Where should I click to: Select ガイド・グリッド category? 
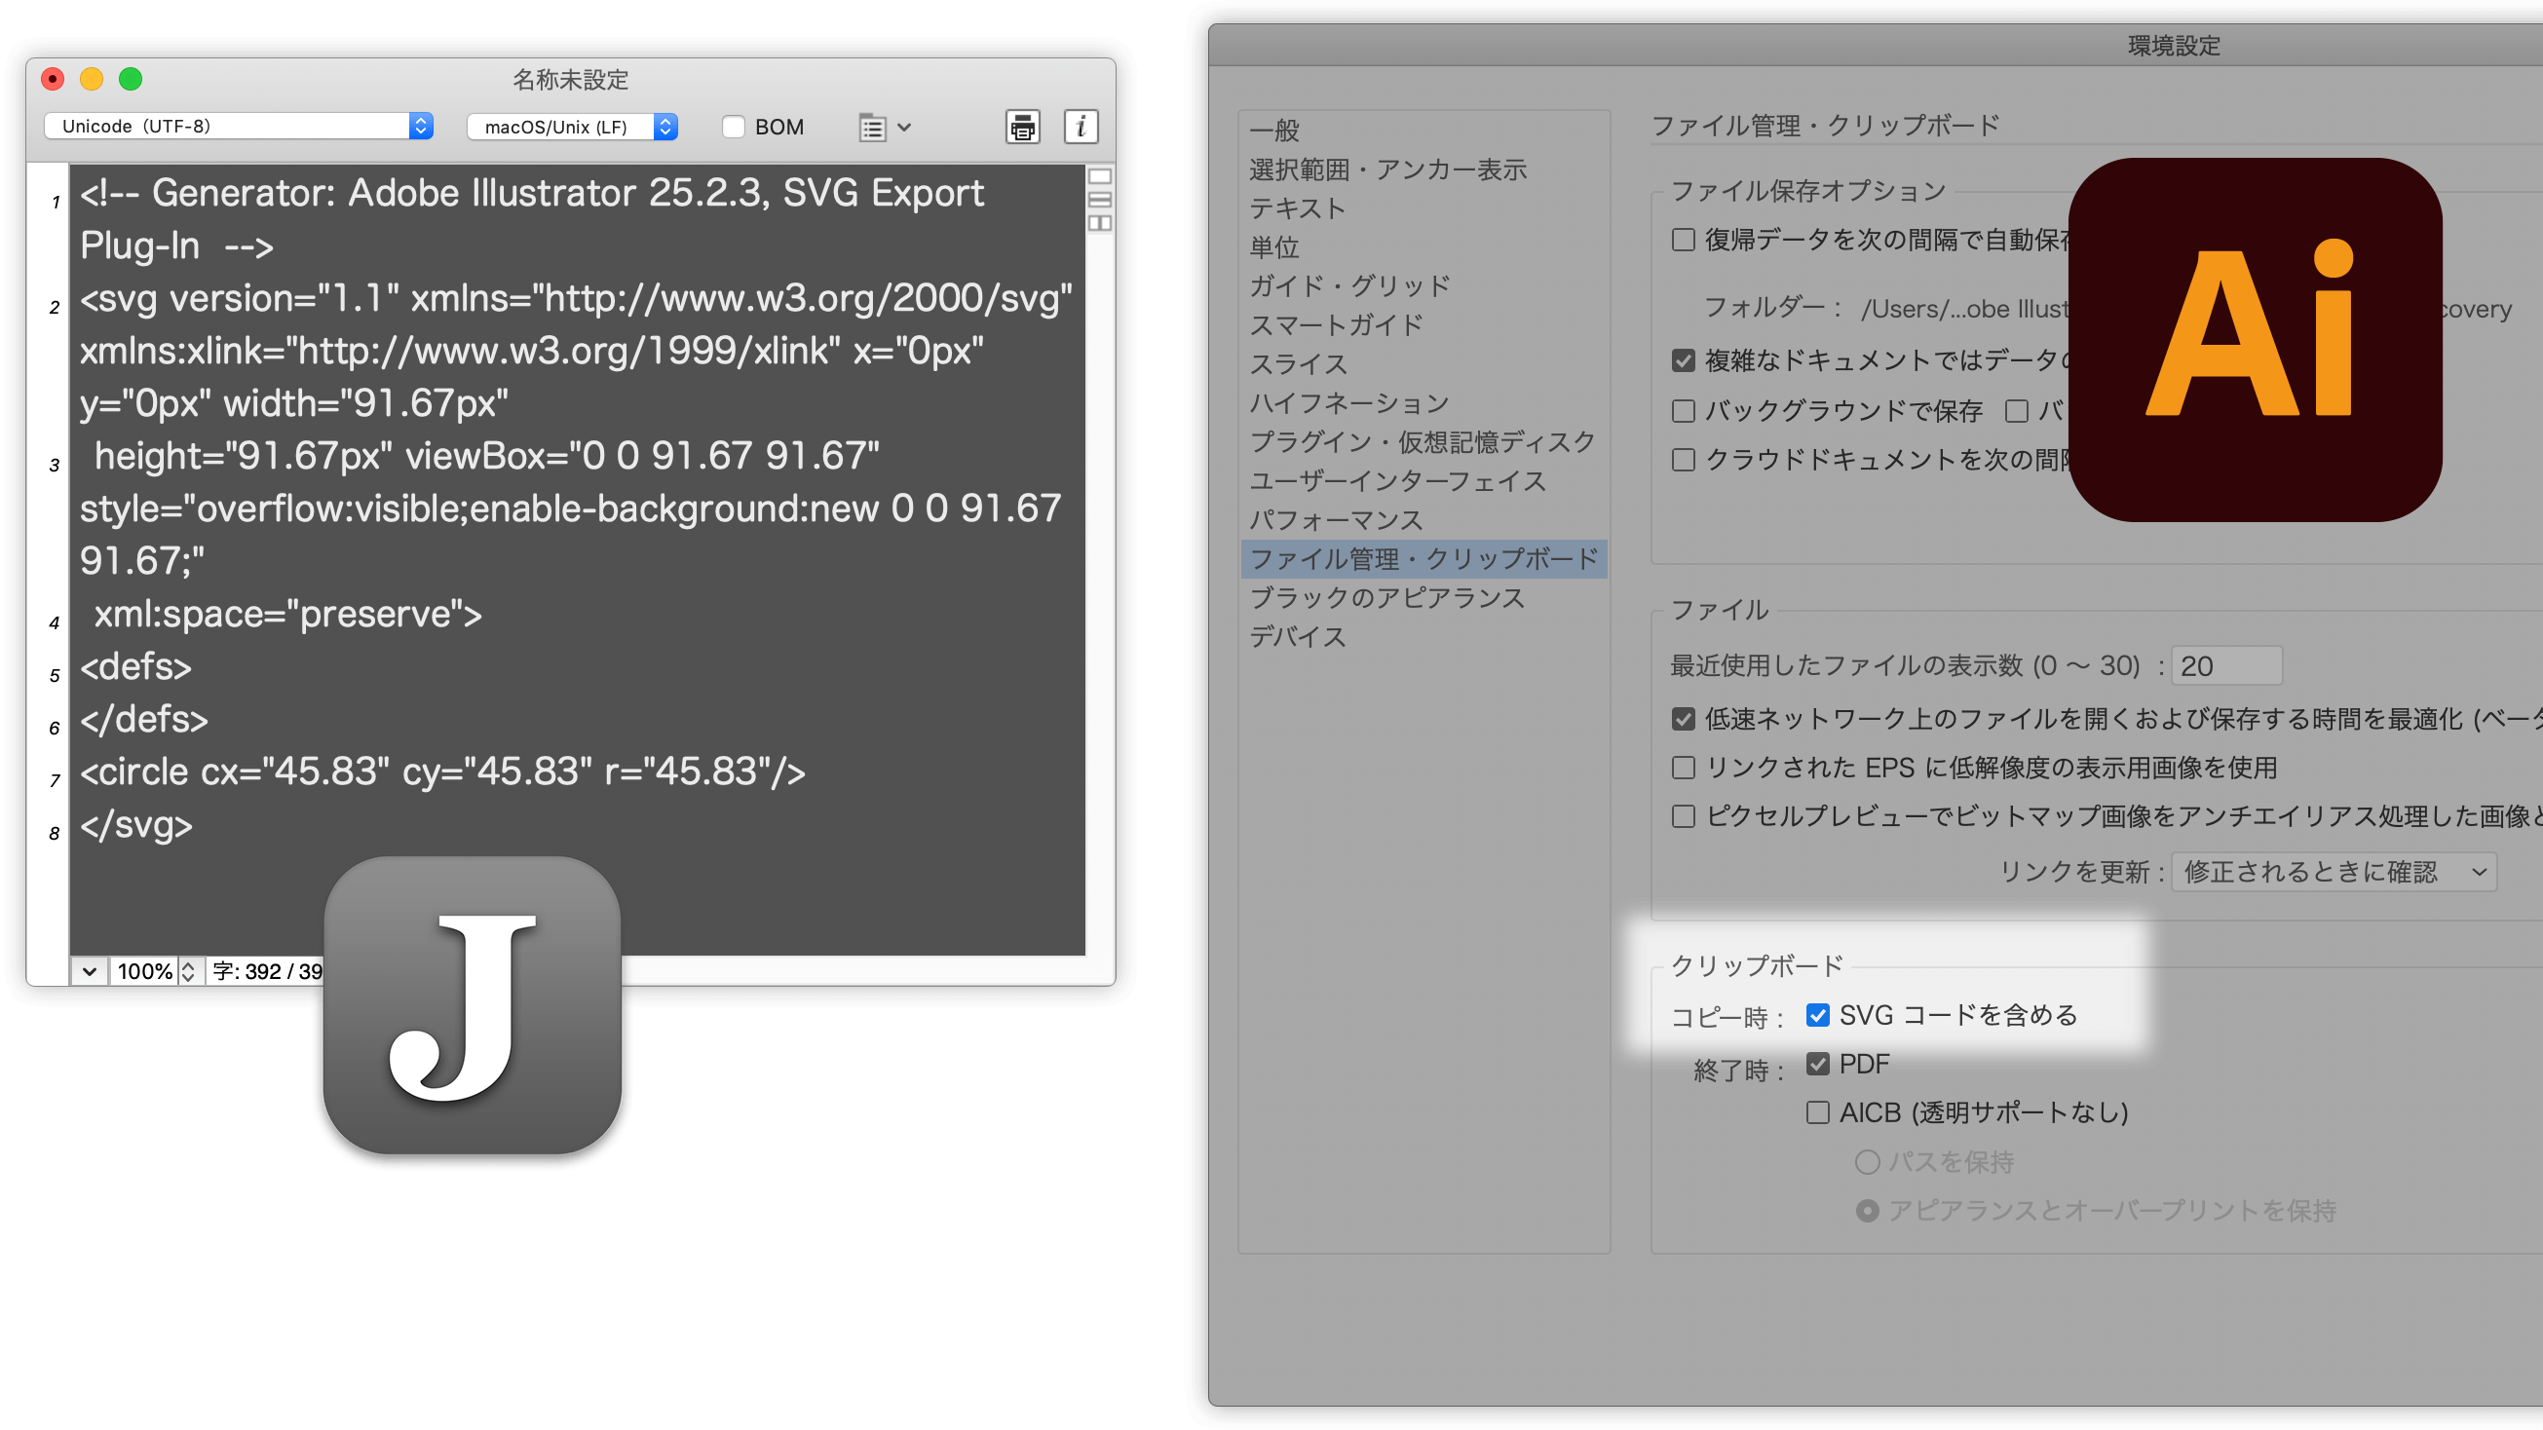click(1349, 286)
